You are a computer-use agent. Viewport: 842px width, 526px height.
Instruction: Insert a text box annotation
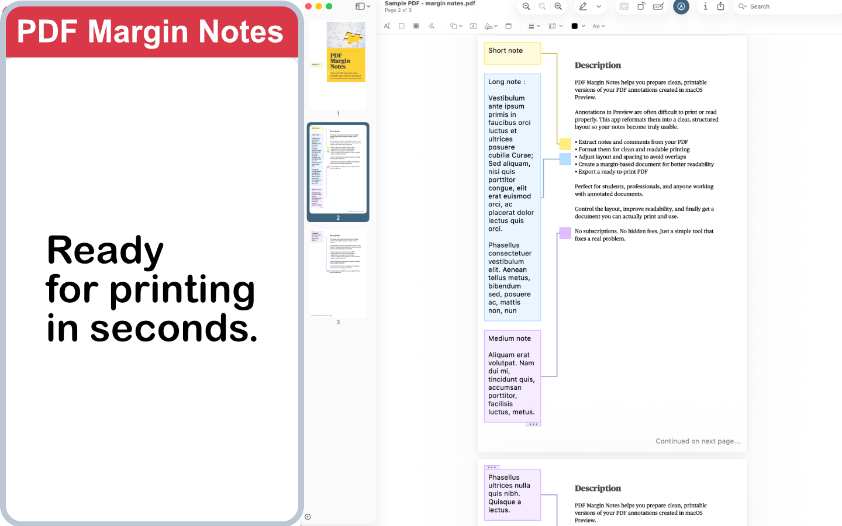click(x=473, y=26)
